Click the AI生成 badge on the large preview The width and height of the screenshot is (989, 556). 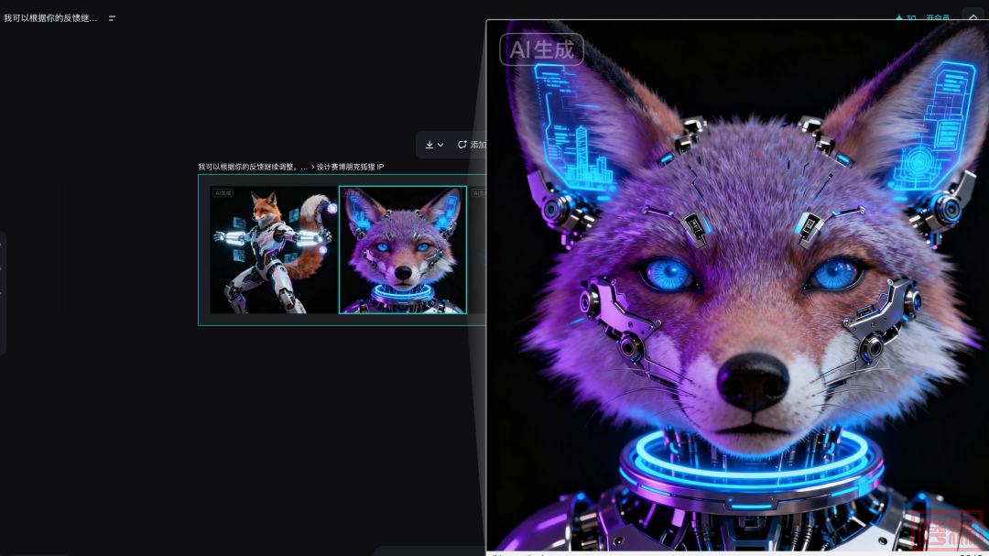click(x=541, y=49)
